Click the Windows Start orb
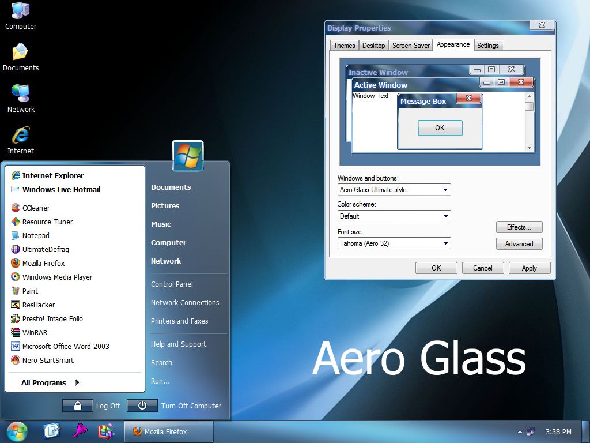This screenshot has width=590, height=443. pyautogui.click(x=17, y=431)
